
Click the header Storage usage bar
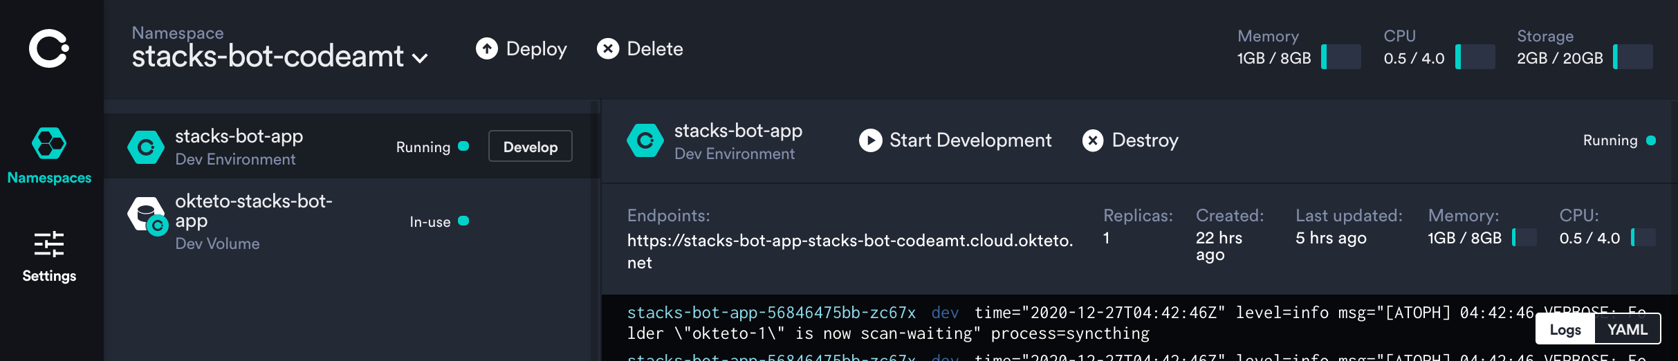[x=1633, y=57]
